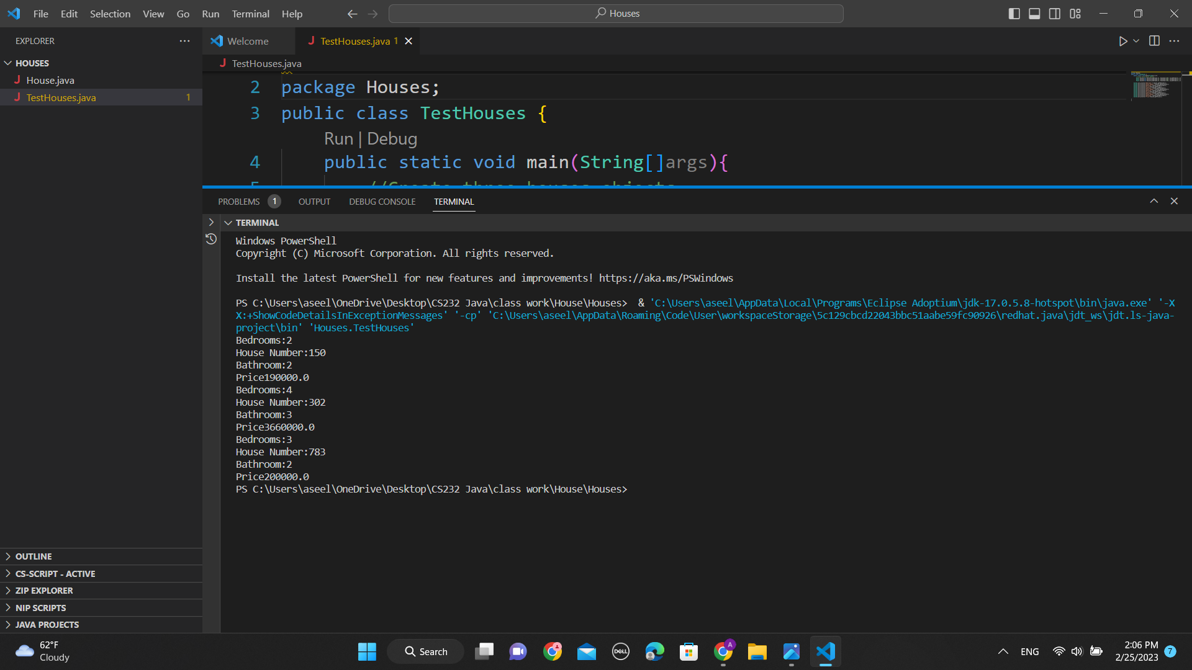Expand the ZIP EXPLORER section
The height and width of the screenshot is (670, 1192).
[44, 591]
